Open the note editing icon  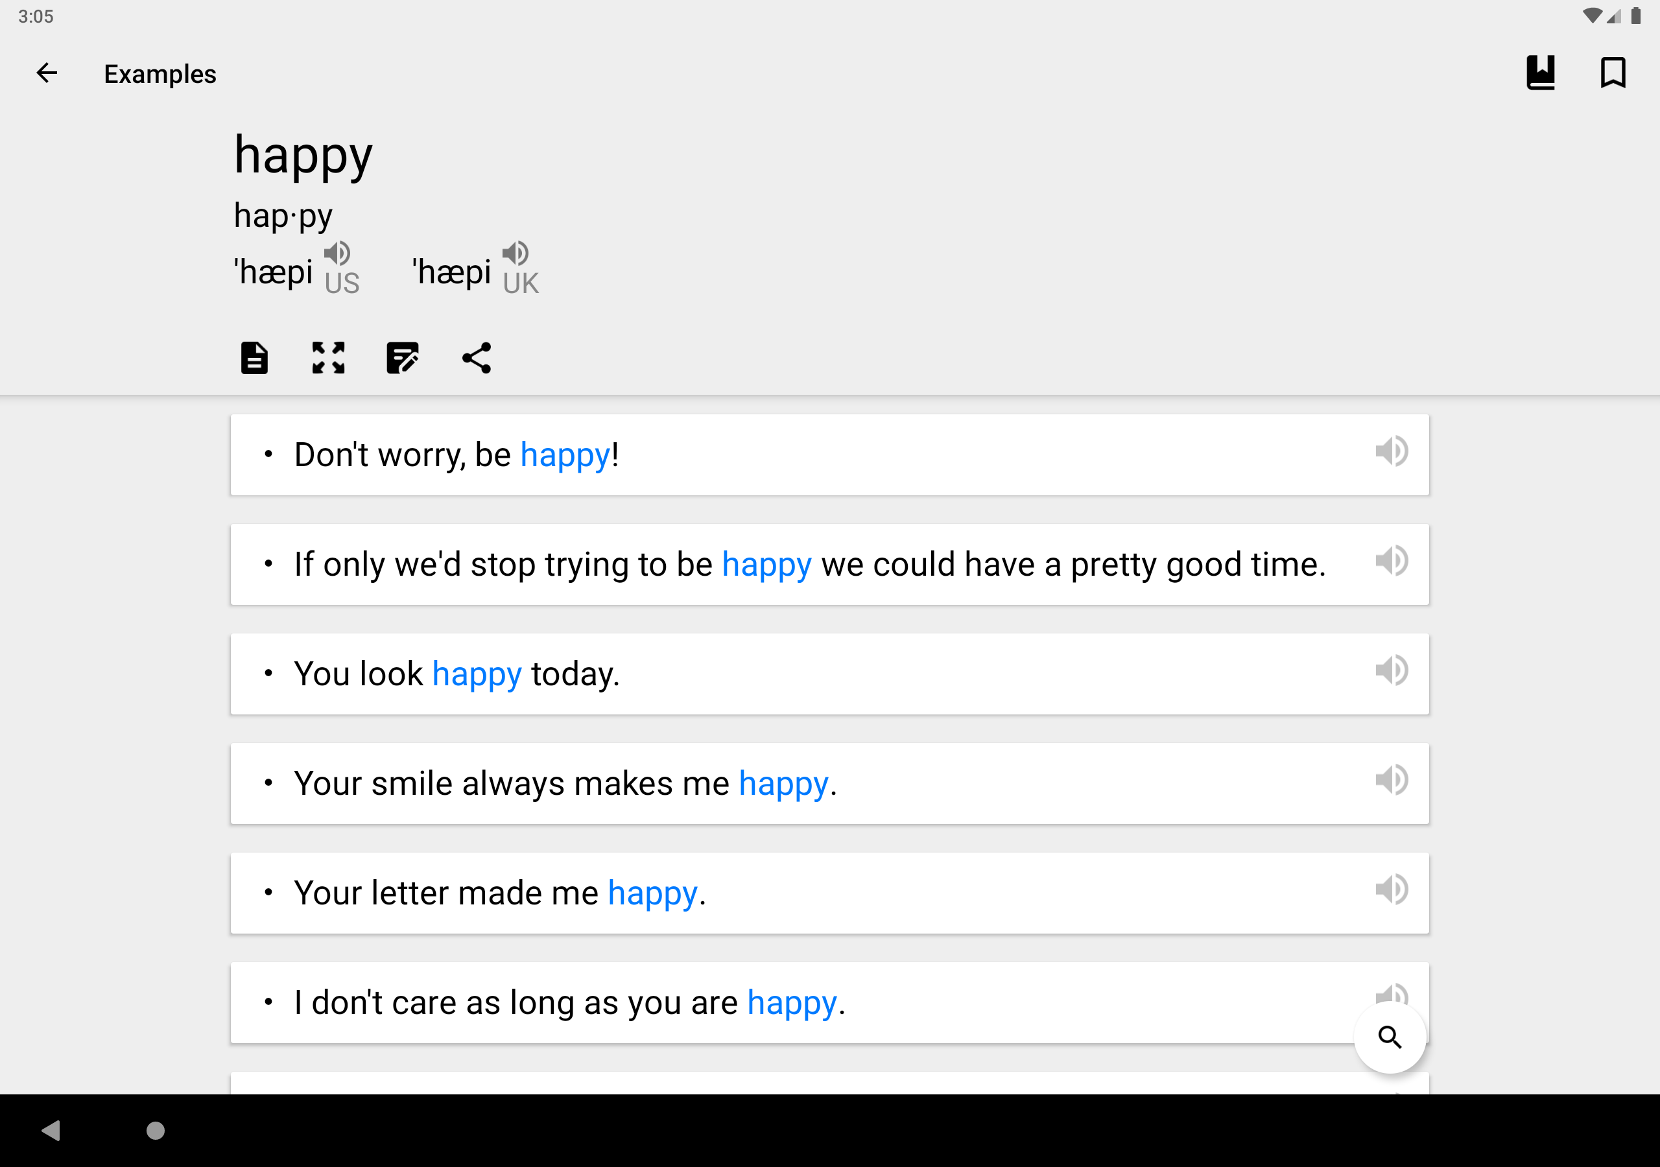coord(403,358)
